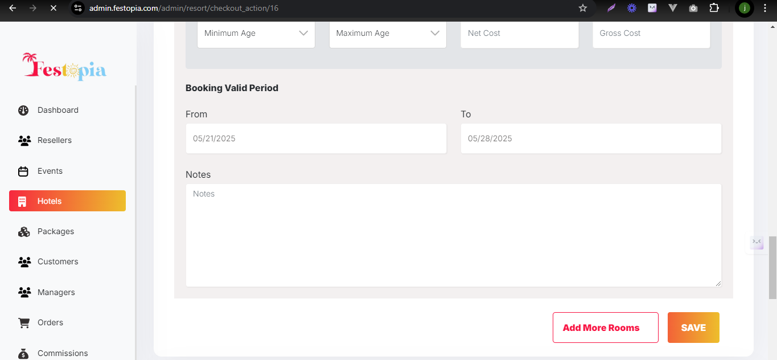Bookmark page with the star icon
The image size is (777, 360).
click(x=582, y=8)
